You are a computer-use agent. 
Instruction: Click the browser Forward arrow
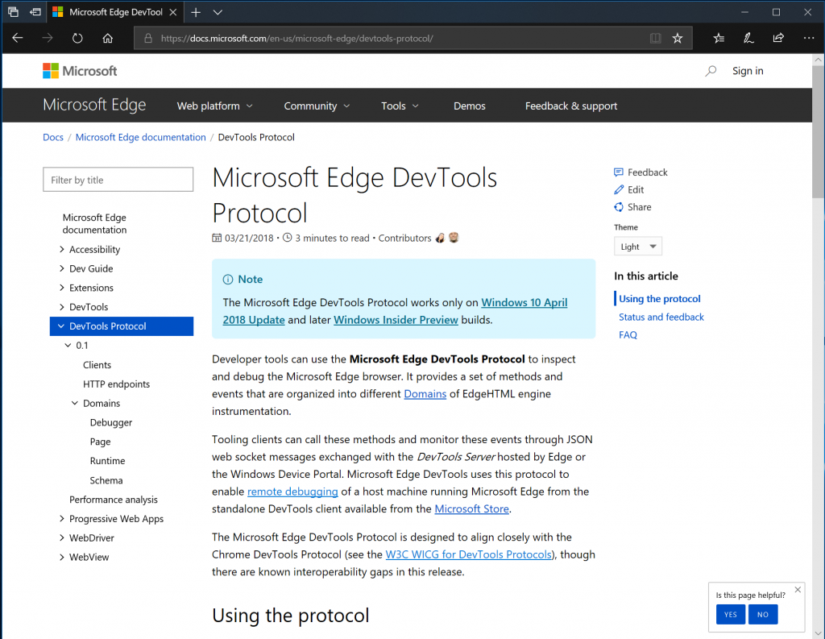pyautogui.click(x=48, y=38)
